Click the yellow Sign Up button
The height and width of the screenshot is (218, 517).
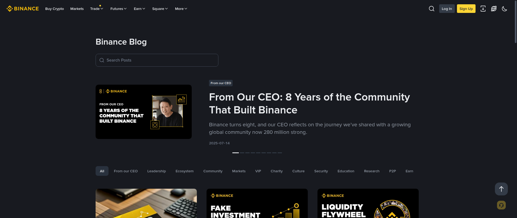point(466,9)
